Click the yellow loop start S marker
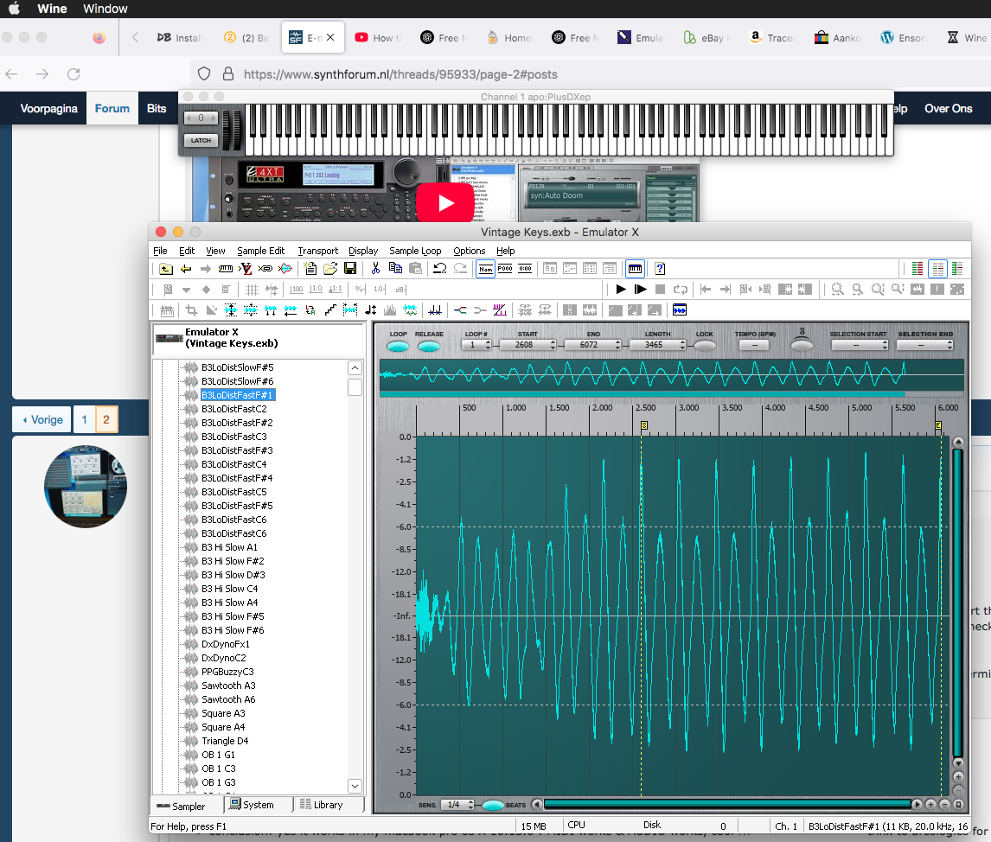Image resolution: width=991 pixels, height=842 pixels. point(644,425)
